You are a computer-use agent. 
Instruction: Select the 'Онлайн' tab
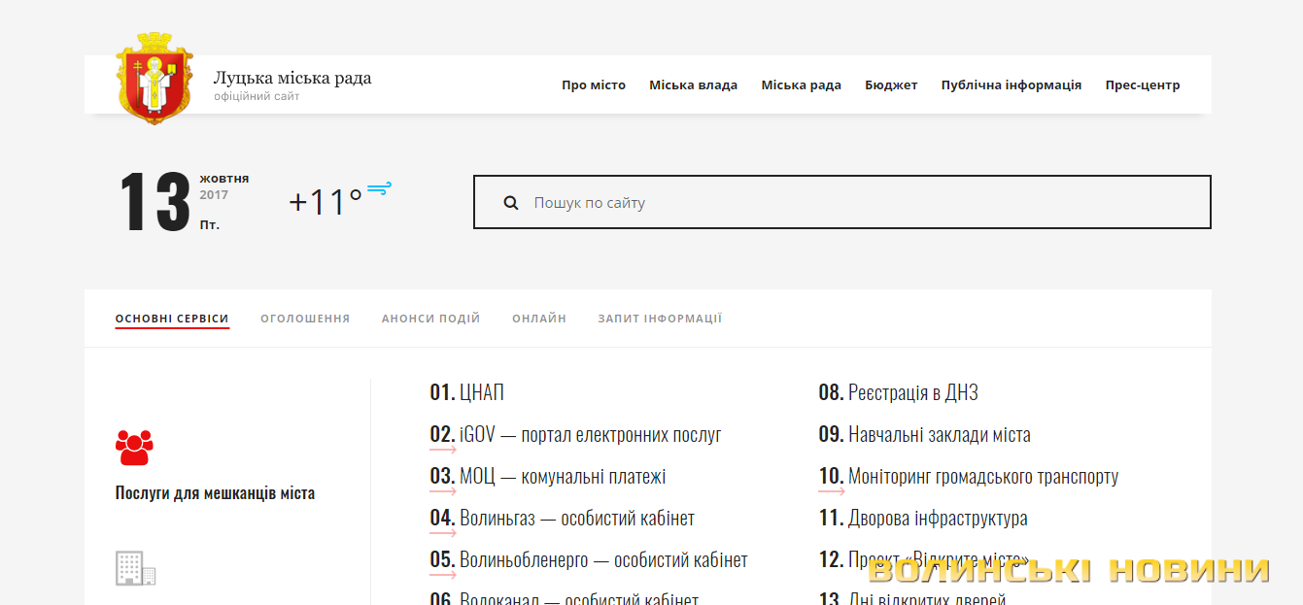(x=539, y=319)
